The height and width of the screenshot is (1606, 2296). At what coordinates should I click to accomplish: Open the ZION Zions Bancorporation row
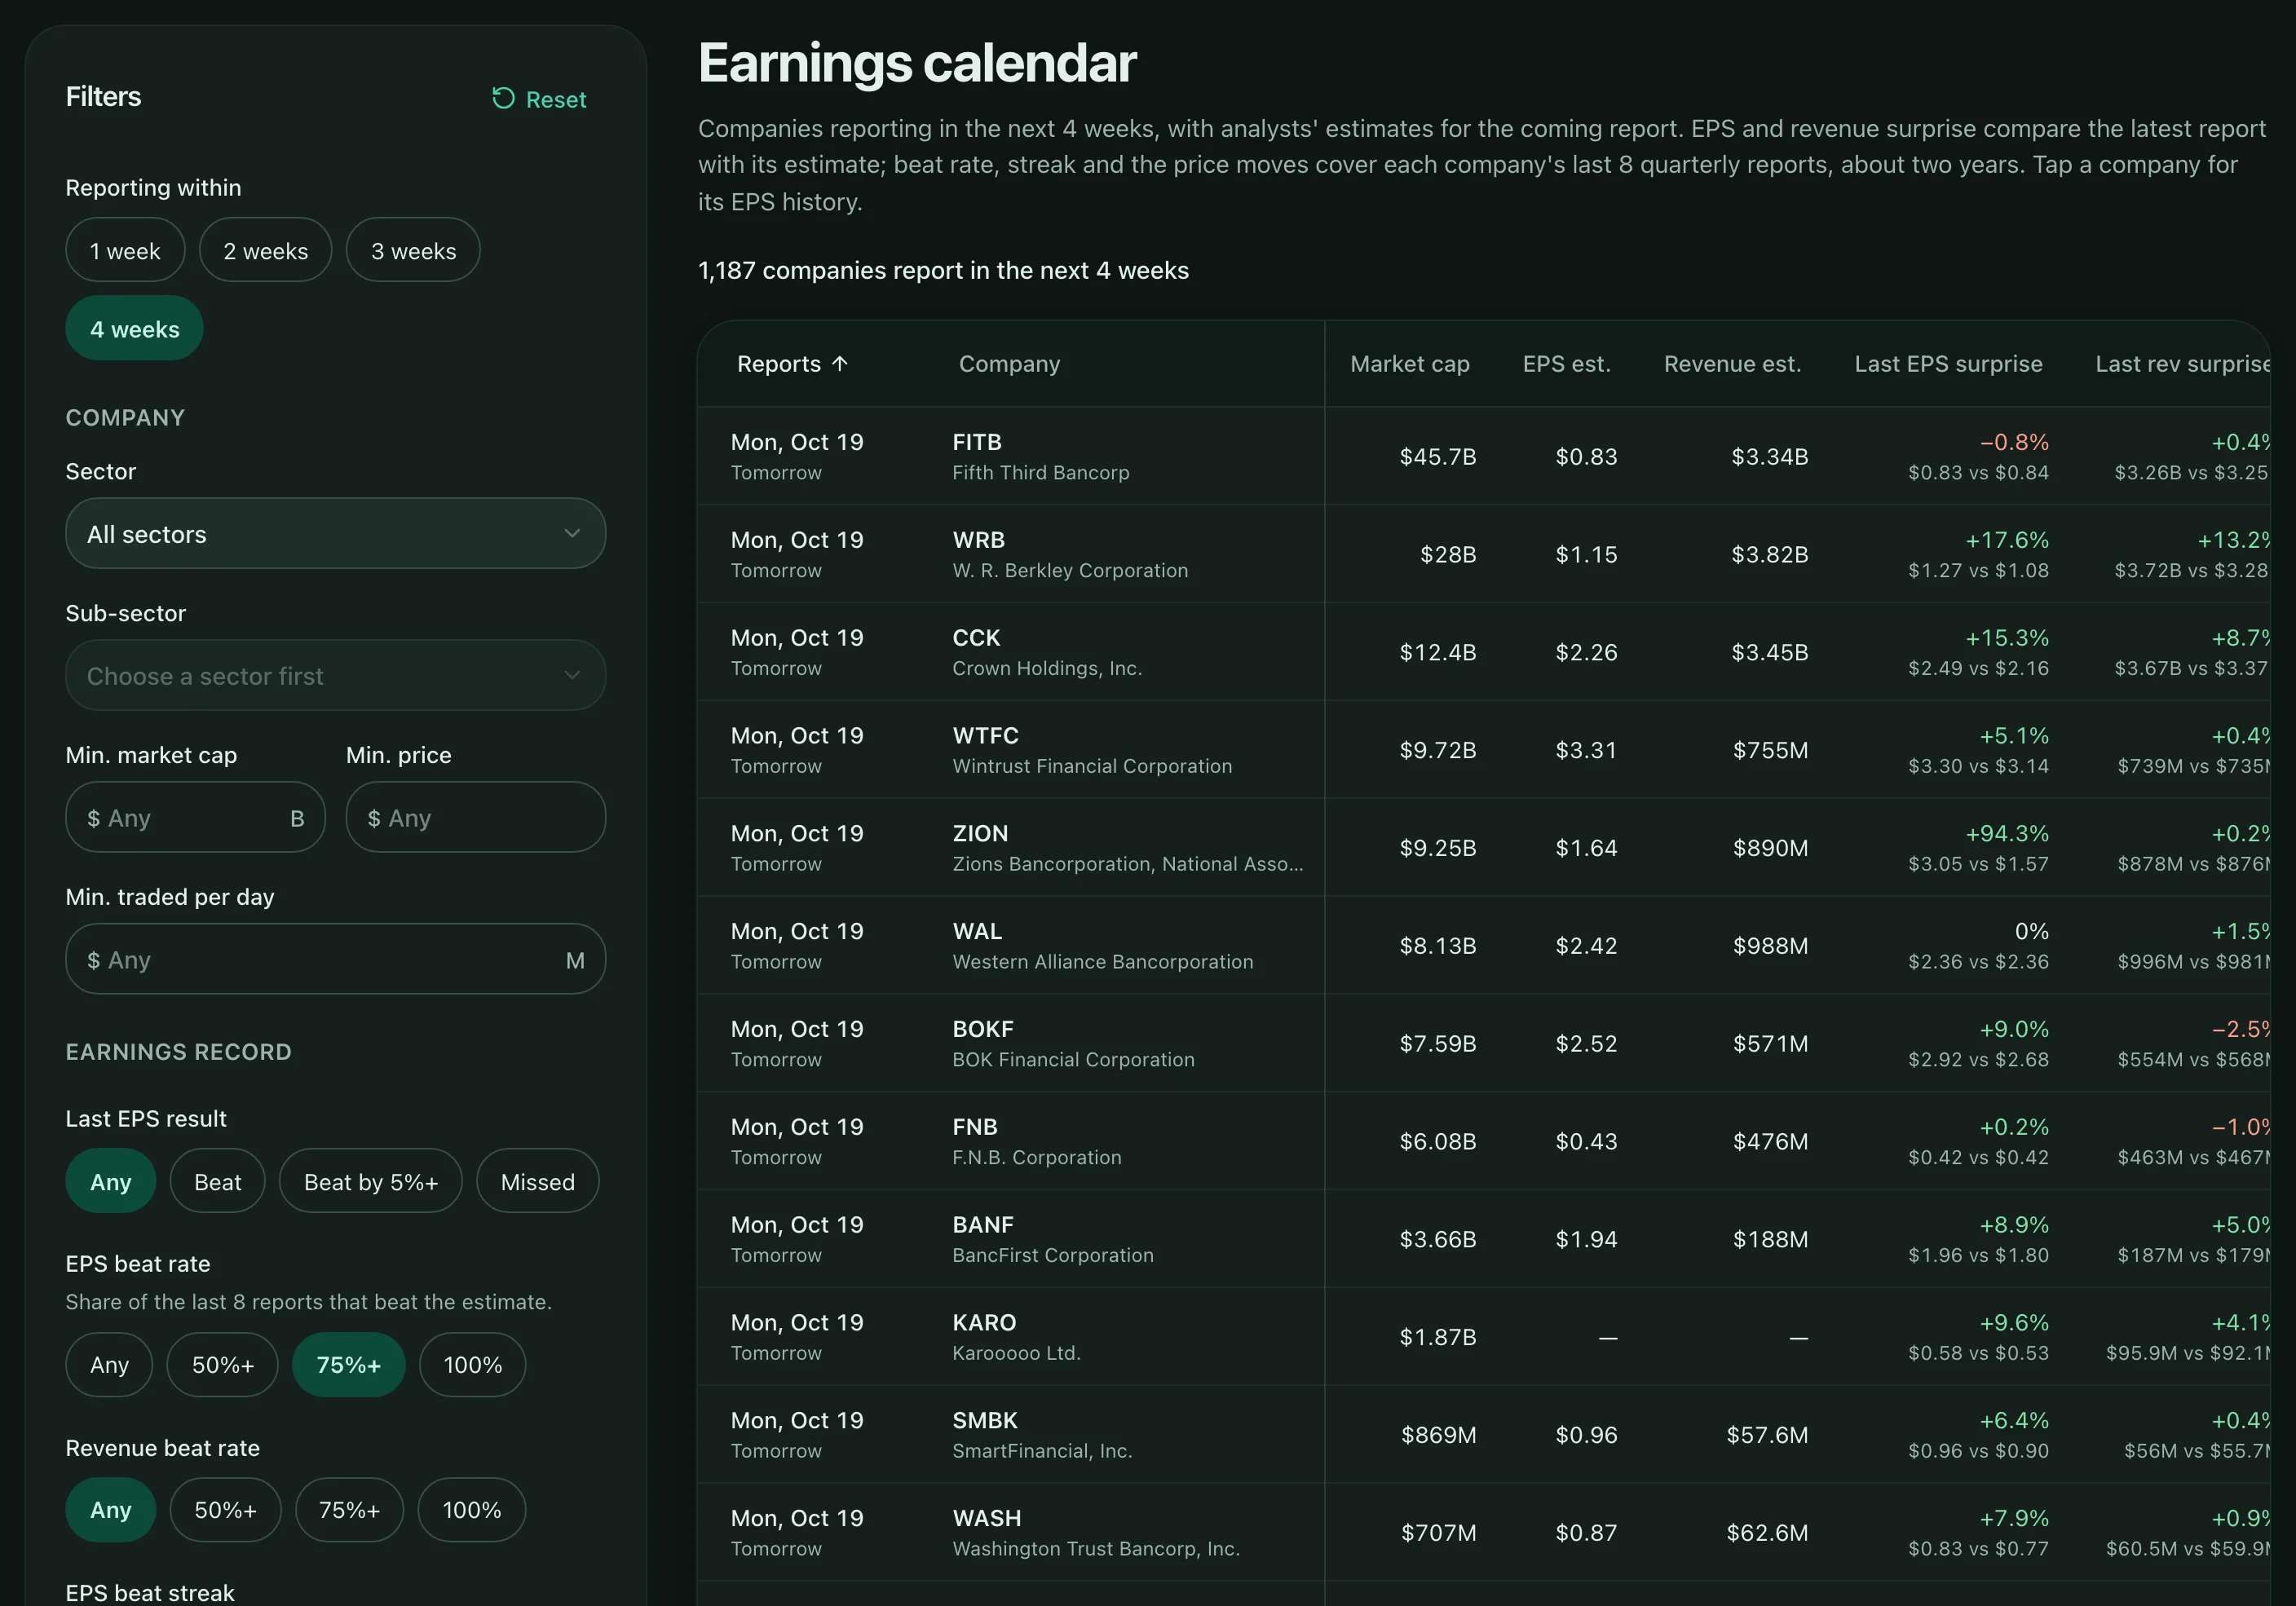click(1483, 848)
